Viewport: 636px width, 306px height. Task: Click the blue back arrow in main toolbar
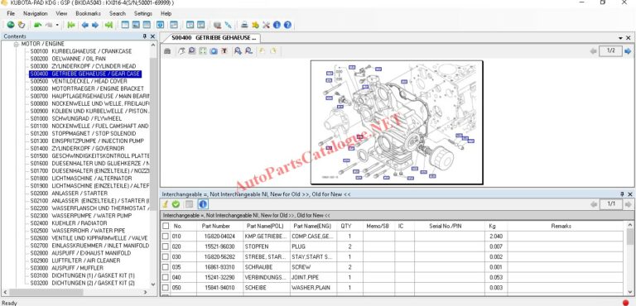(x=84, y=25)
